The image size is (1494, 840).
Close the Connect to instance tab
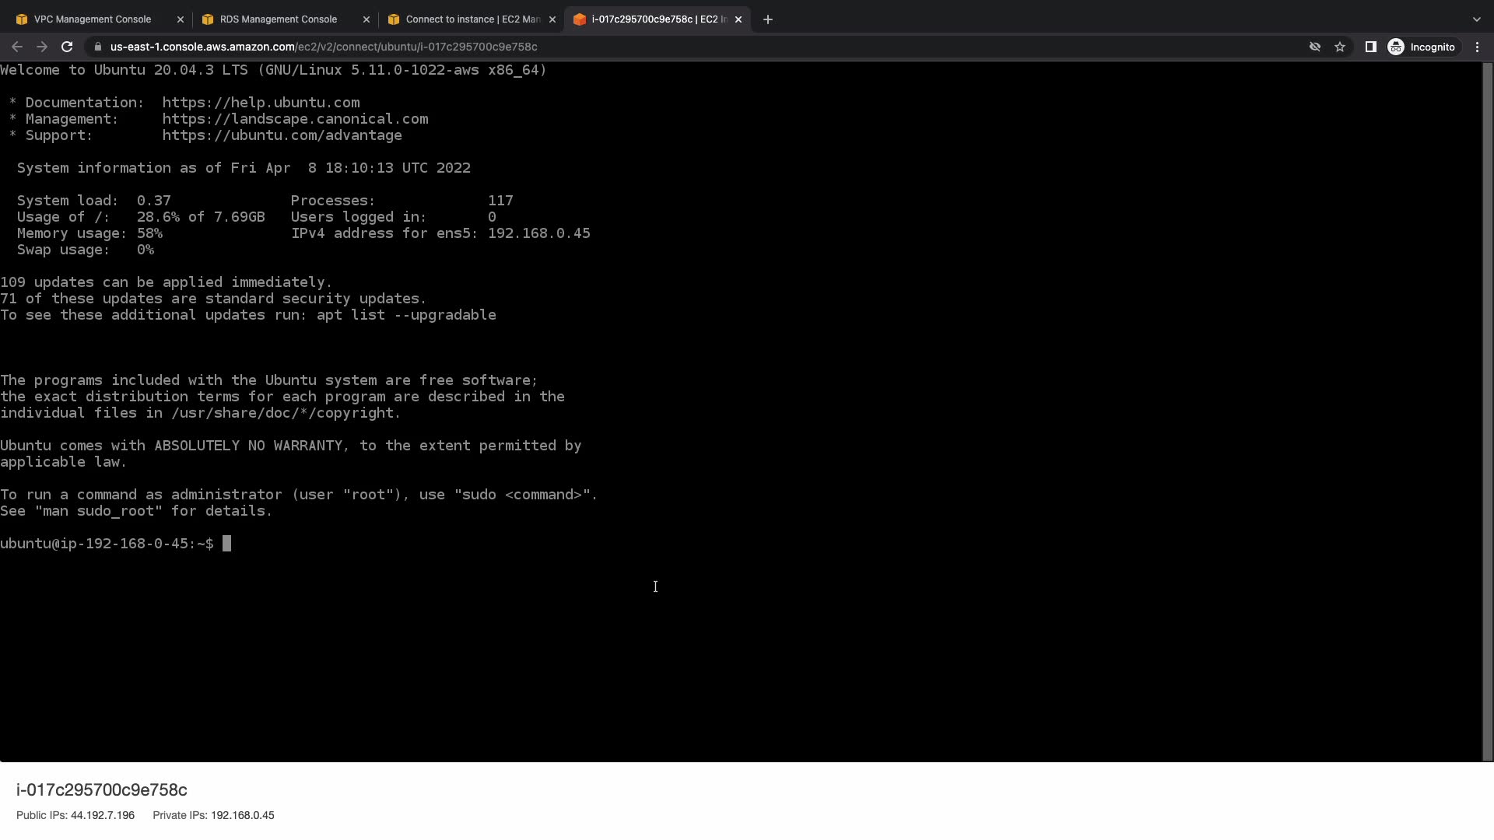coord(552,19)
